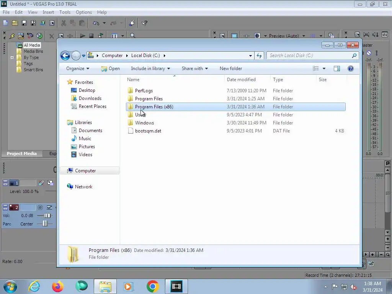This screenshot has width=392, height=294.
Task: Save the project using the floppy disk icon
Action: [24, 23]
